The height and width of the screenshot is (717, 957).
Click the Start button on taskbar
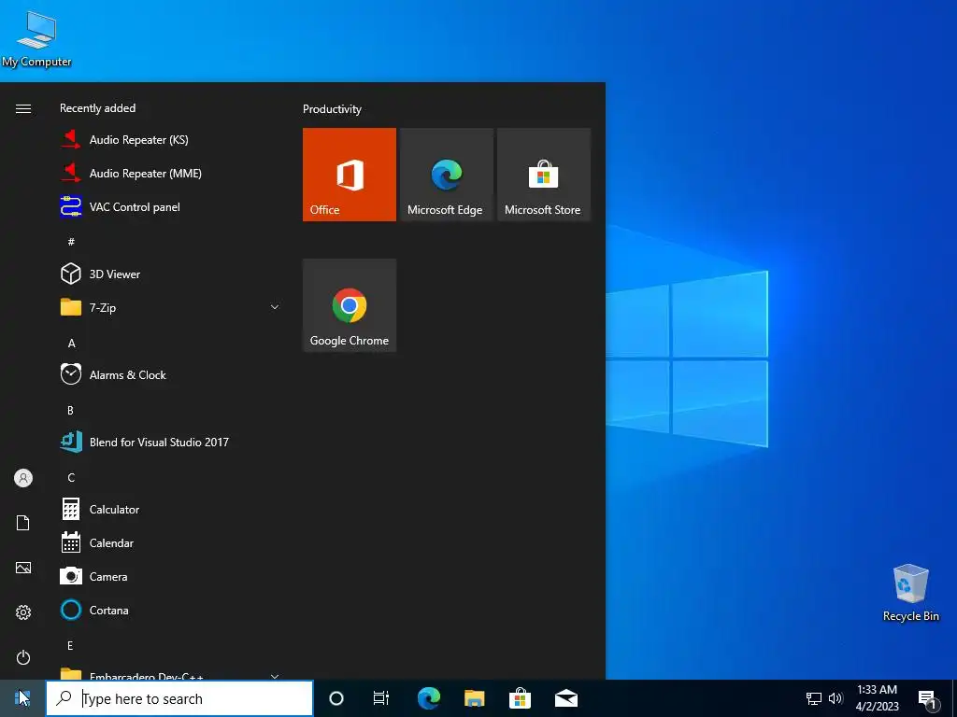(22, 698)
